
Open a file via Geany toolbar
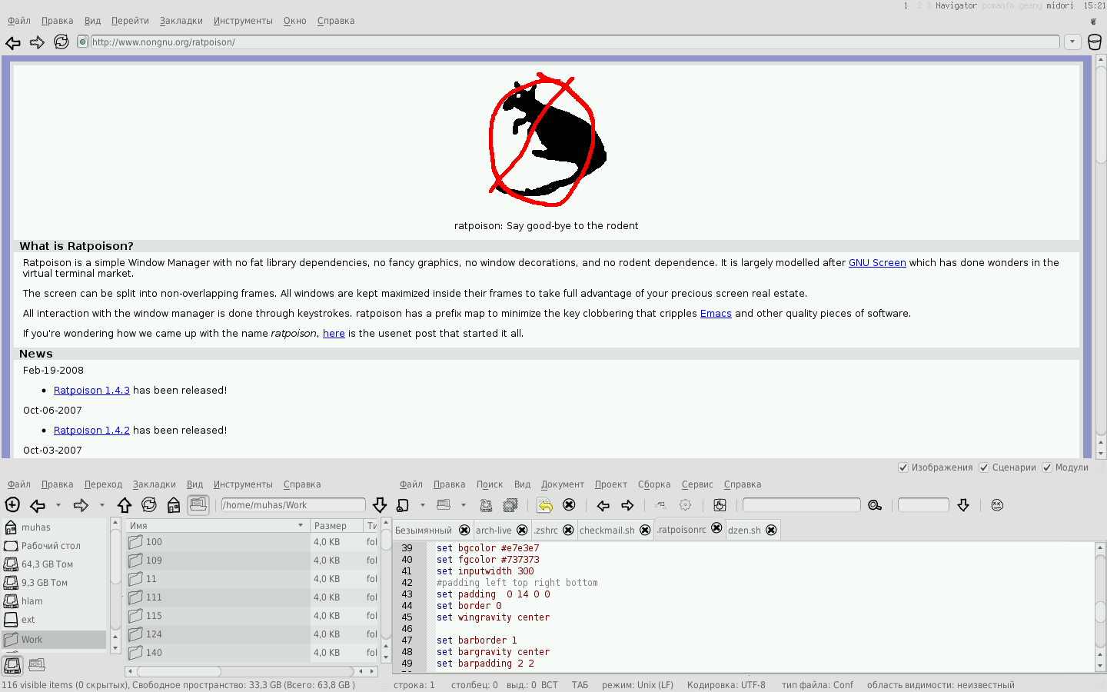tap(444, 505)
